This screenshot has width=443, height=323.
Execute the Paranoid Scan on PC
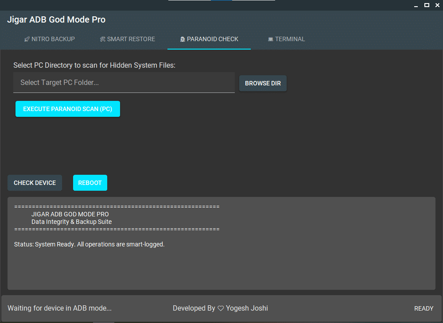click(67, 108)
